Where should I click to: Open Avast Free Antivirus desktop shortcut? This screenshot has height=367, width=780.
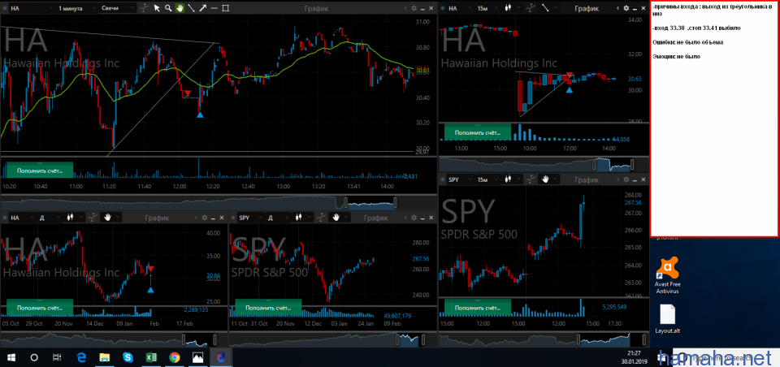[x=666, y=276]
